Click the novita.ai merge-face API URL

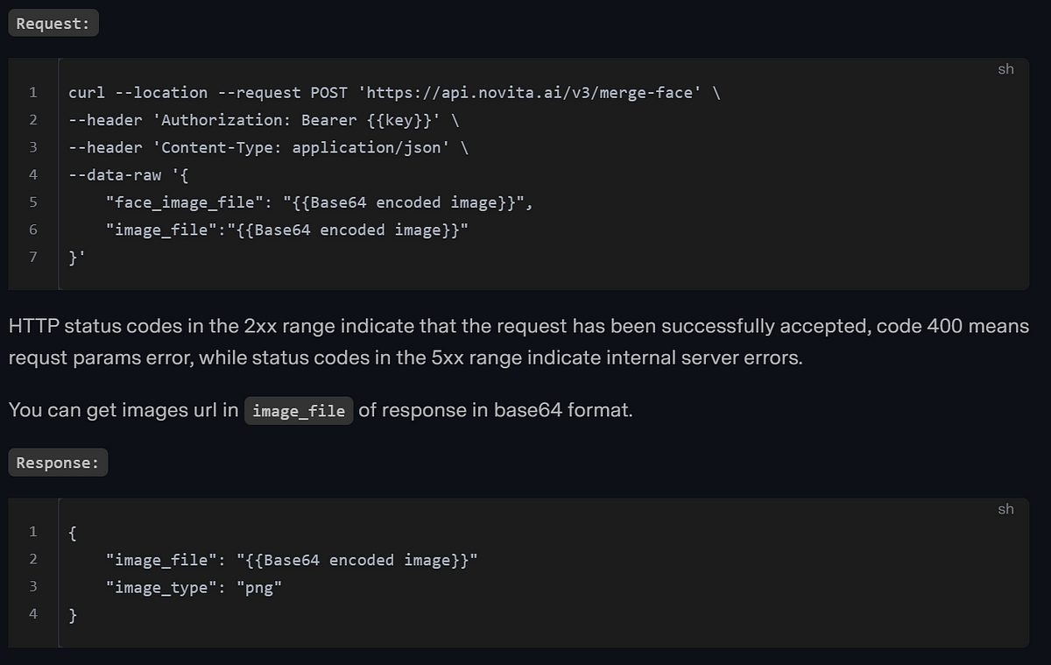click(534, 93)
